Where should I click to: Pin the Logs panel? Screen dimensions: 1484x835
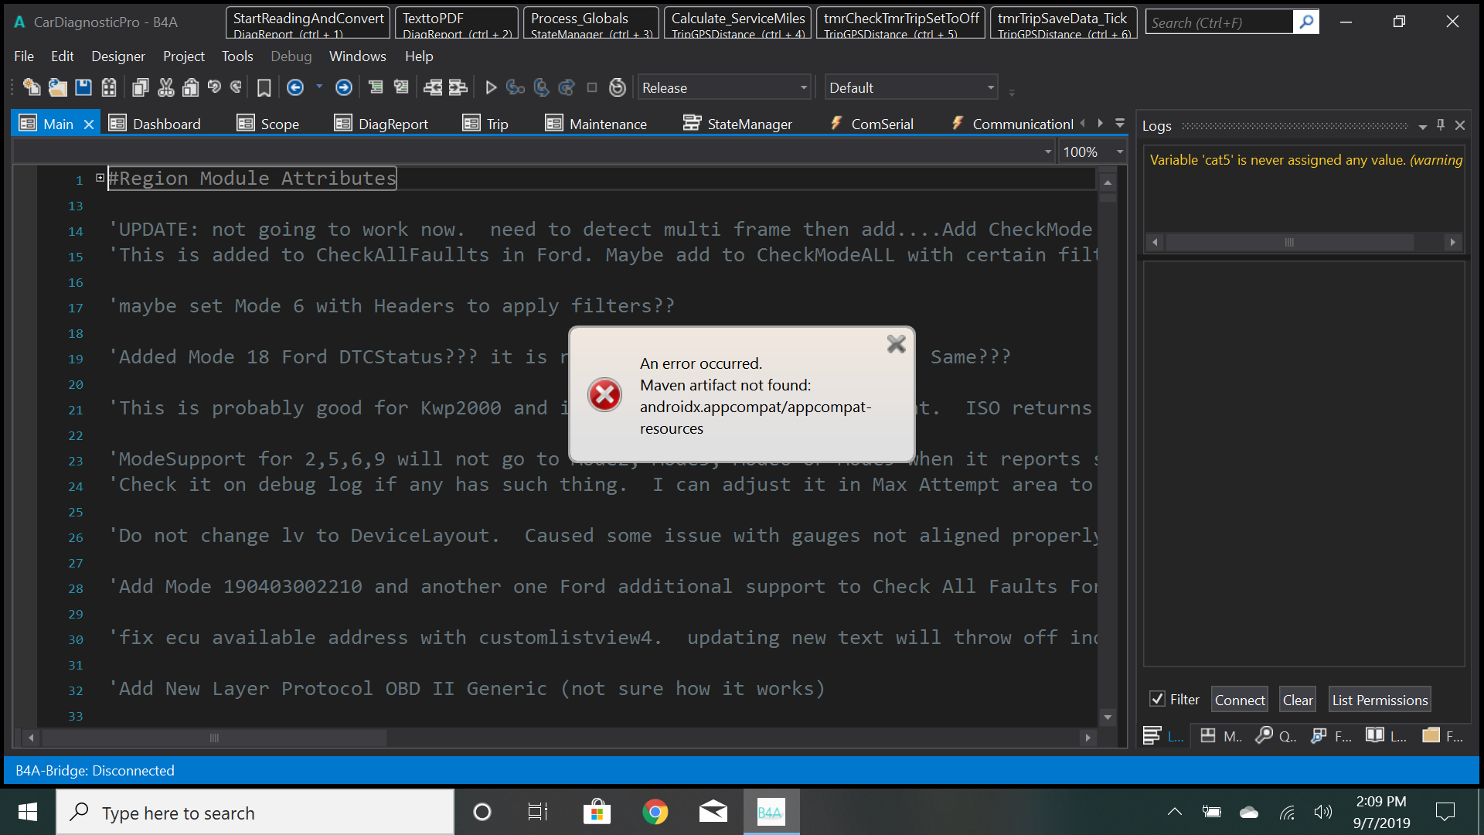1441,124
